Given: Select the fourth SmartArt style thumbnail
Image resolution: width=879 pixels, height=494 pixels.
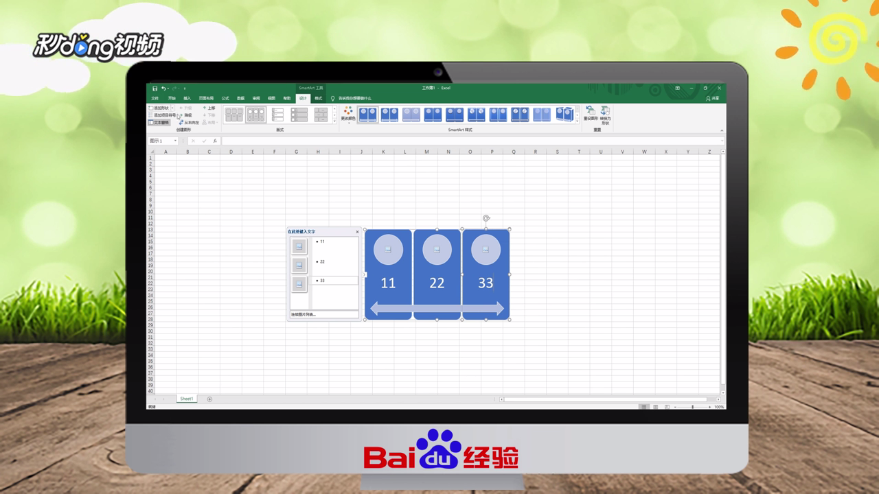Looking at the screenshot, I should coord(433,115).
